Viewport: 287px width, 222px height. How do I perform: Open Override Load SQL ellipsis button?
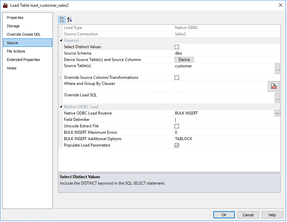coord(277,98)
